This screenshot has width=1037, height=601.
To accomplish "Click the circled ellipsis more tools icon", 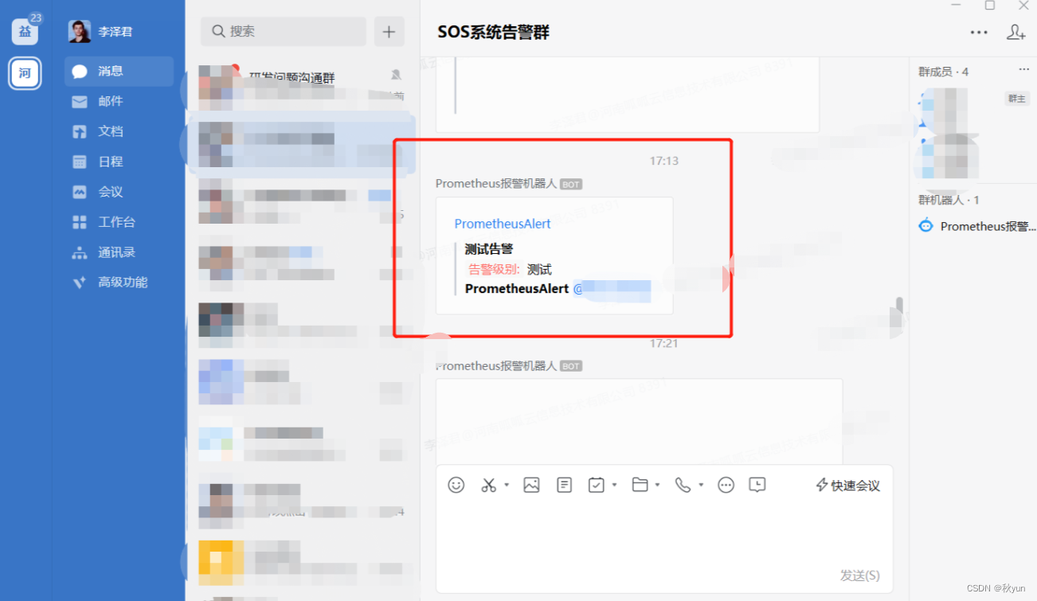I will coord(726,485).
